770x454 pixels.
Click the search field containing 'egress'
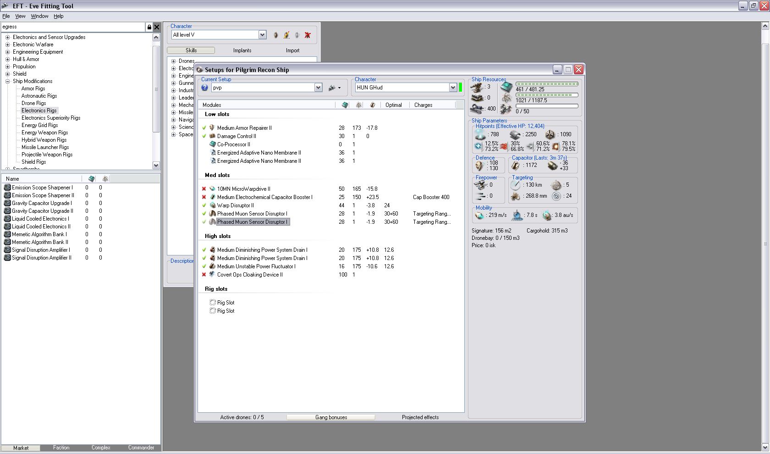(x=73, y=27)
